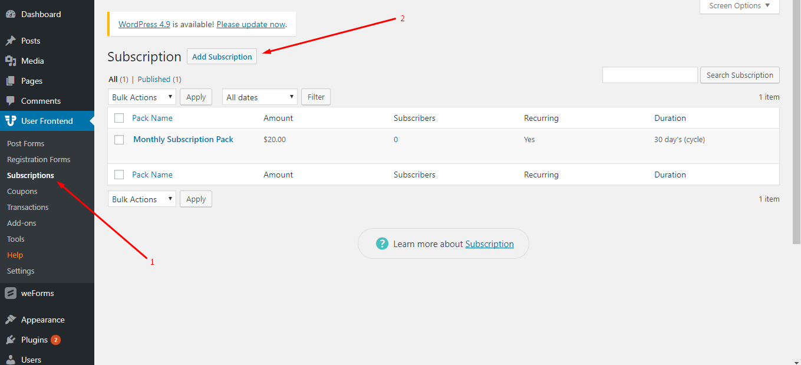Open the Monthly Subscription Pack link
The width and height of the screenshot is (801, 365).
[x=183, y=140]
